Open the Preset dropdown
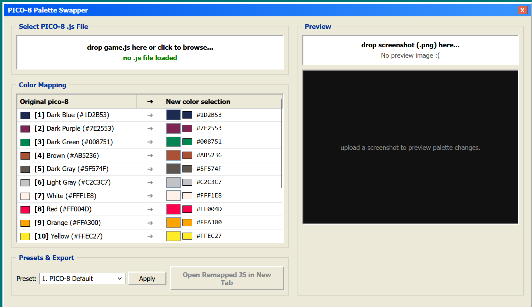Viewport: 532px width, 307px height. click(82, 278)
